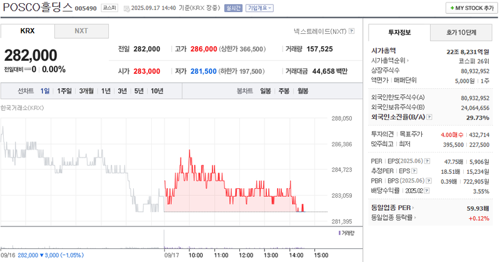Click the 저가 value 281,500

pyautogui.click(x=204, y=71)
